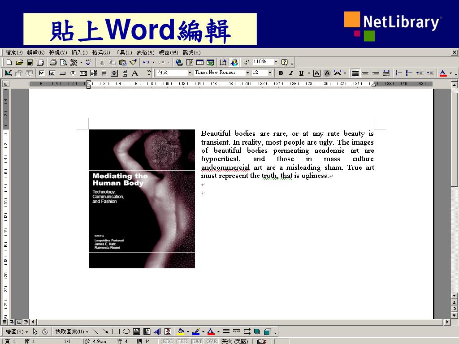Open the Columns layout icon
The width and height of the screenshot is (459, 344).
223,62
